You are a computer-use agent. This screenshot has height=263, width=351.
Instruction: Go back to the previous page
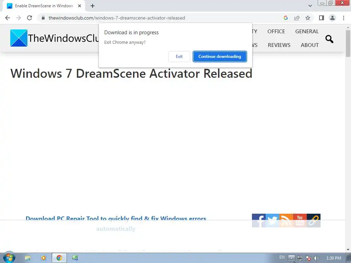pyautogui.click(x=8, y=18)
